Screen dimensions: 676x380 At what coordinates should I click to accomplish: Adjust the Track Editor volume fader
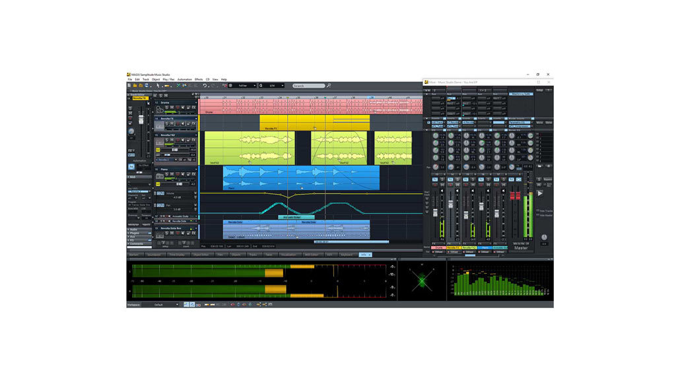click(141, 119)
